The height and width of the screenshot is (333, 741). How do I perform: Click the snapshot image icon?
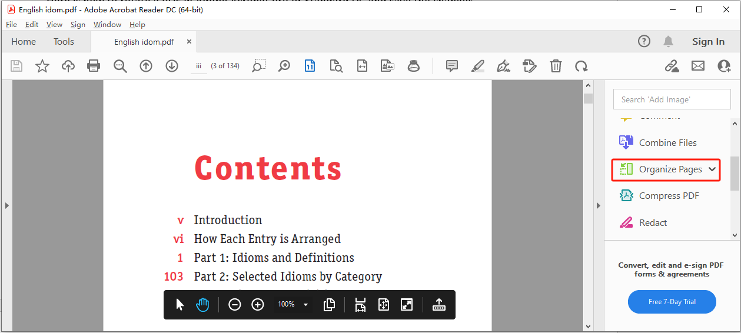click(x=387, y=66)
